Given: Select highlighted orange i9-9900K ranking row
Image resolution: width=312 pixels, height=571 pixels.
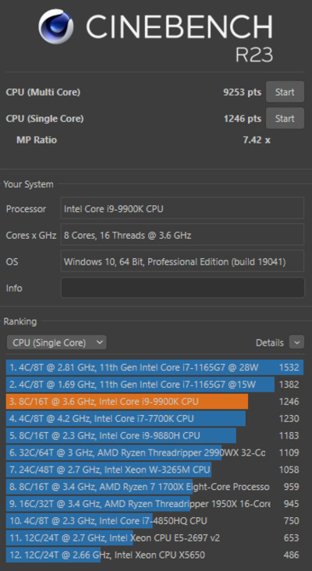Looking at the screenshot, I should (x=154, y=401).
